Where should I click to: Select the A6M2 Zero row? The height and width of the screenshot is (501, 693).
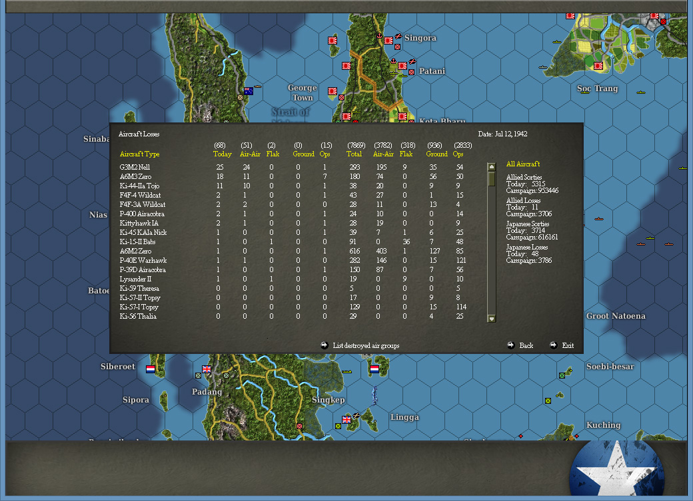[292, 251]
